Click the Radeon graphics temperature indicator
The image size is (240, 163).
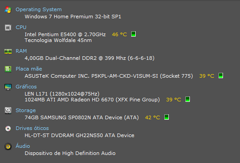coord(188,99)
